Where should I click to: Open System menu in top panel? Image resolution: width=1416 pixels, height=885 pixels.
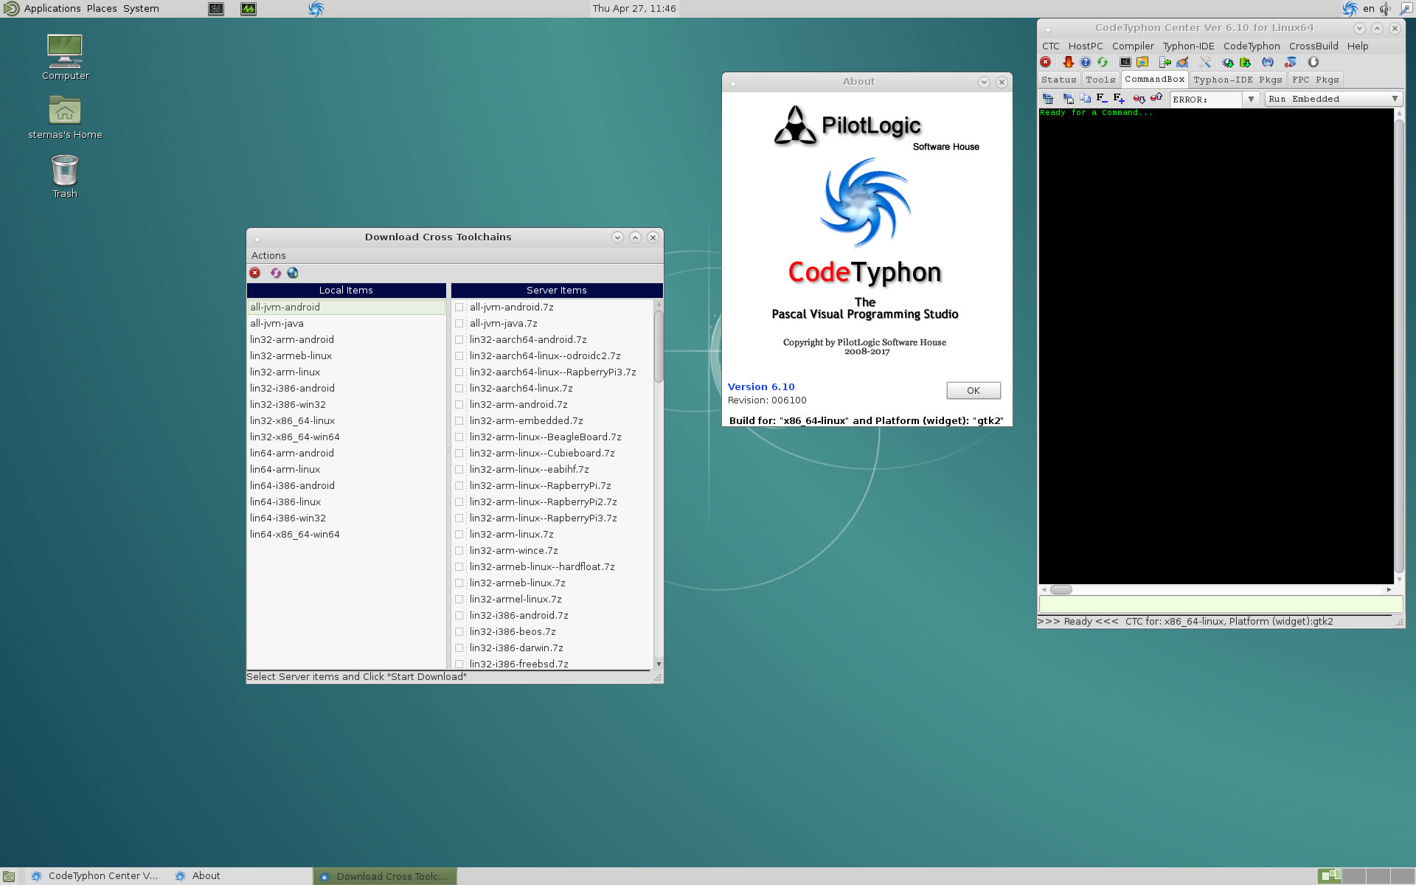click(x=141, y=8)
